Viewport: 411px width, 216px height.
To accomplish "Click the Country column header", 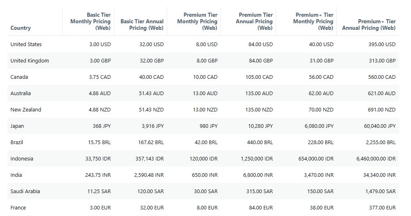I will point(20,28).
